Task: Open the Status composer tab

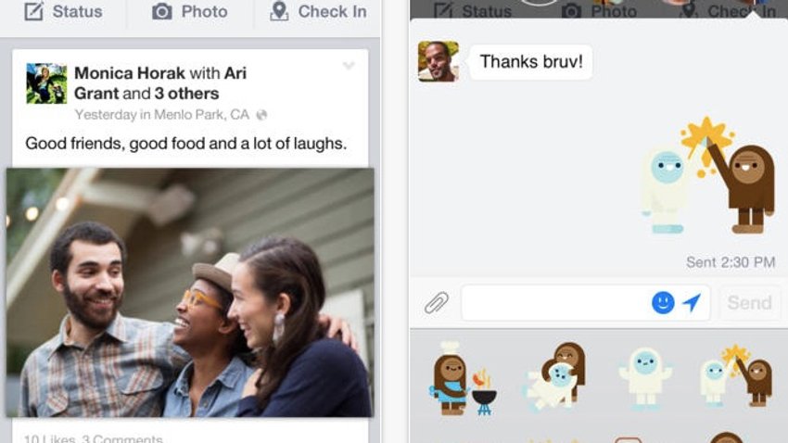Action: pos(63,11)
